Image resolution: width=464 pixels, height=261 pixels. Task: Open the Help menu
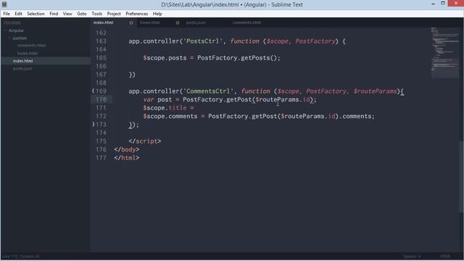tap(157, 14)
